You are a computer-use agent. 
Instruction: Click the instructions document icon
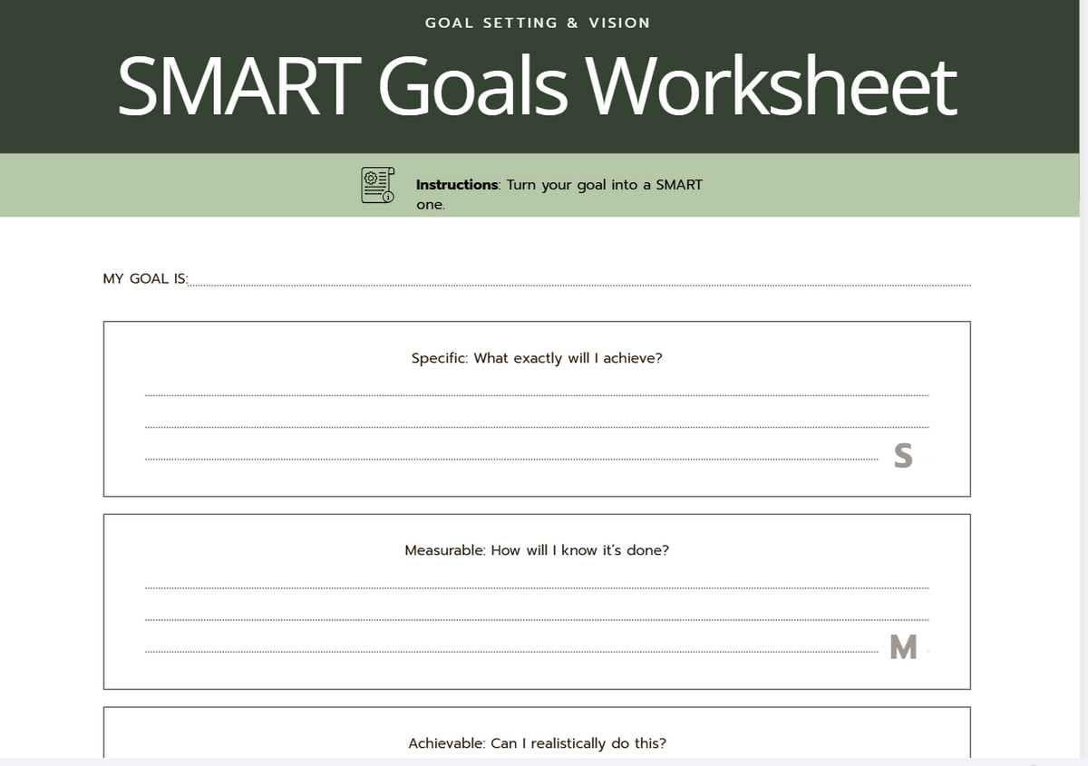pos(378,185)
